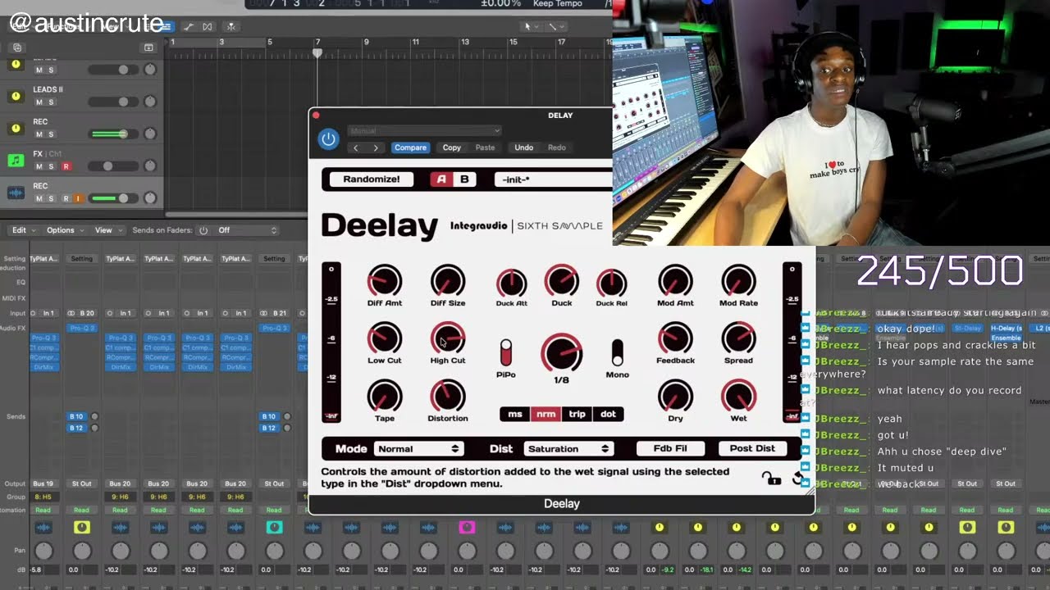
Task: Open the Dist dropdown set to Saturation
Action: (x=568, y=449)
